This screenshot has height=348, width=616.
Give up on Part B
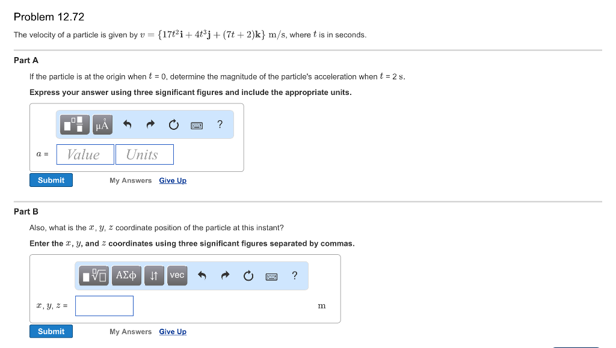coord(173,331)
